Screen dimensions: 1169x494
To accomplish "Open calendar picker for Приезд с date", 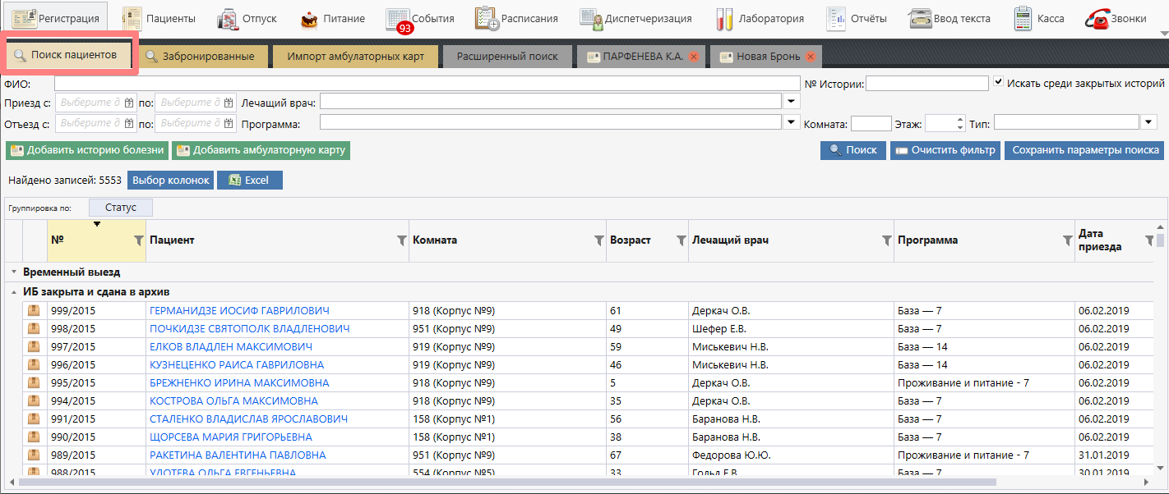I will [x=128, y=103].
